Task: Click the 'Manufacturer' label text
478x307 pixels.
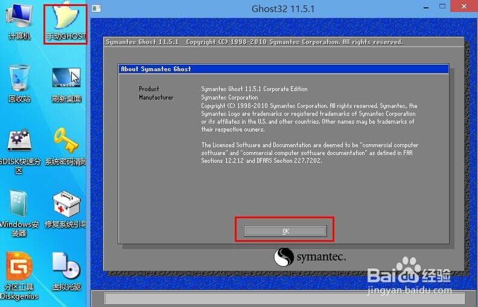Action: (156, 98)
